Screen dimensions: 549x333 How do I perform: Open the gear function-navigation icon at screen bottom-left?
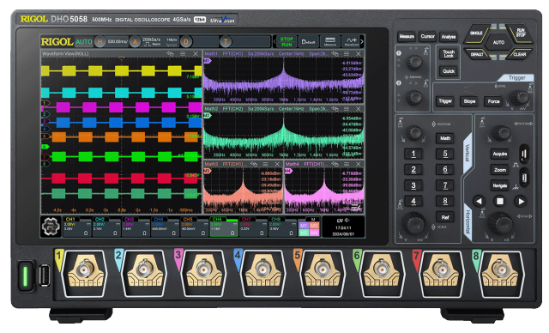pyautogui.click(x=51, y=227)
